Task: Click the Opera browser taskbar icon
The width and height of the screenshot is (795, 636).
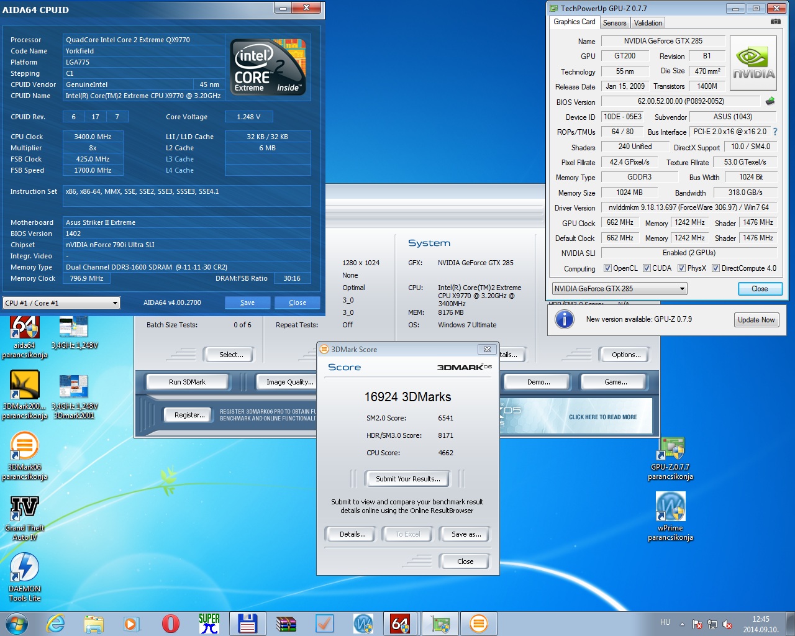Action: point(170,624)
